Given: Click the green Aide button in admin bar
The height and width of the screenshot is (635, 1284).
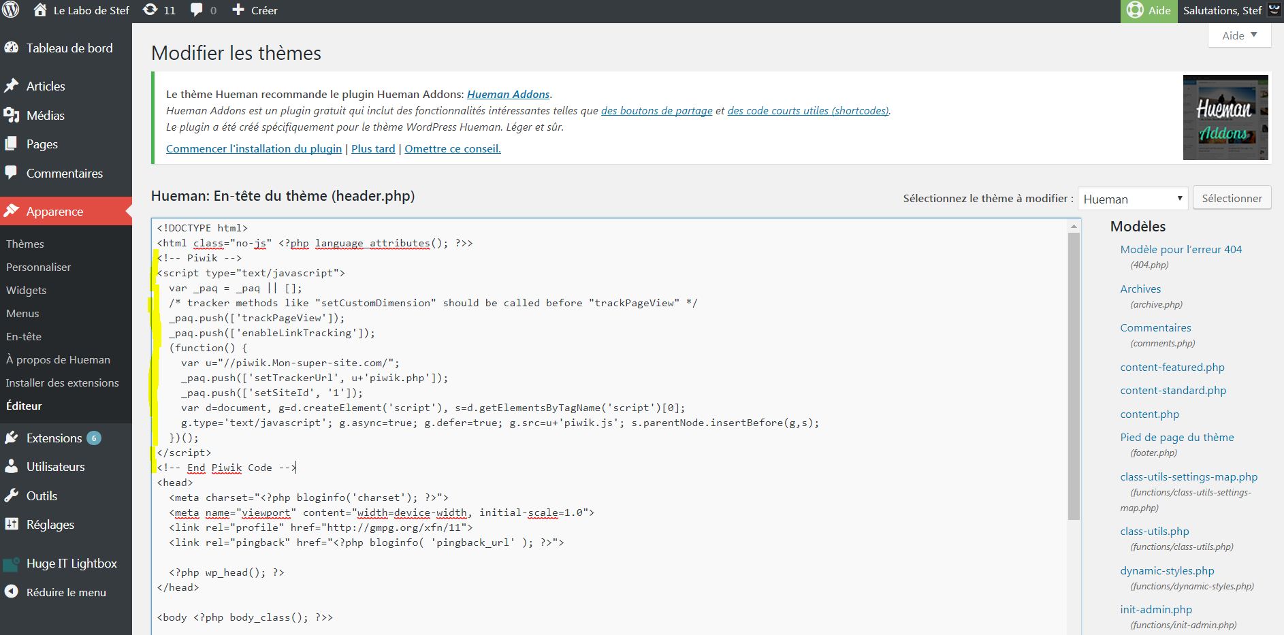Looking at the screenshot, I should pos(1149,10).
